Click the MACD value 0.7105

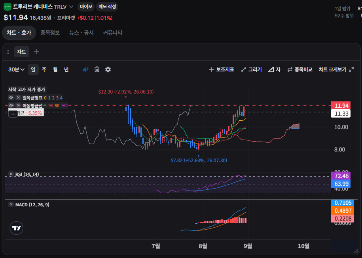coord(342,203)
